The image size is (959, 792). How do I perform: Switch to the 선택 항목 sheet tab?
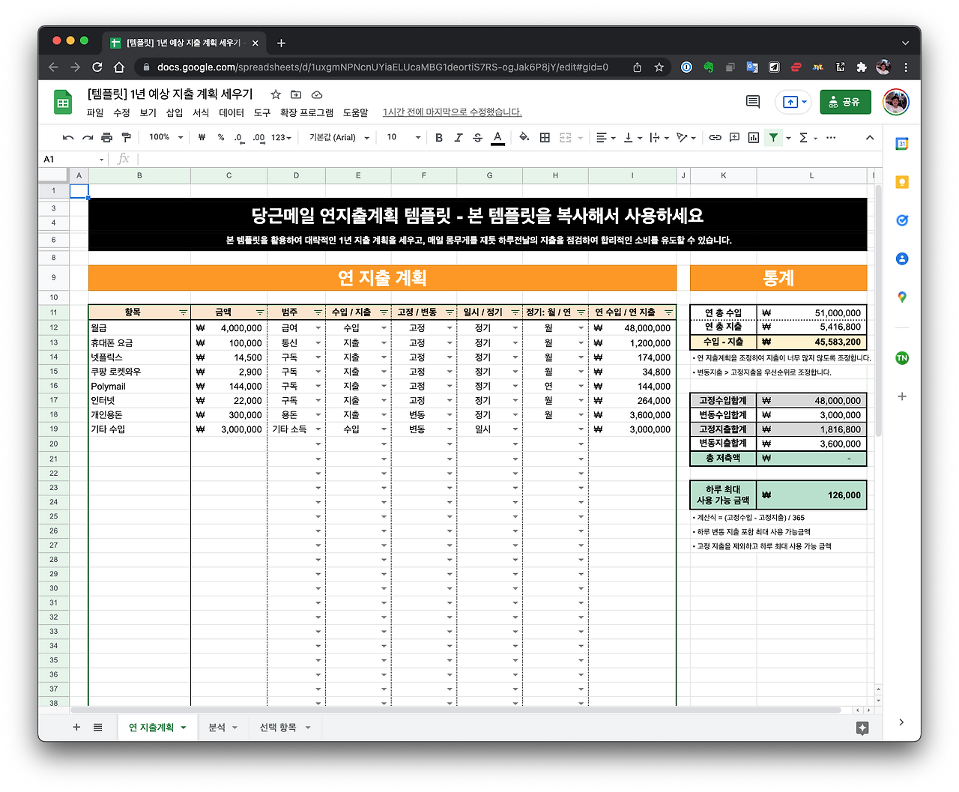[x=285, y=728]
